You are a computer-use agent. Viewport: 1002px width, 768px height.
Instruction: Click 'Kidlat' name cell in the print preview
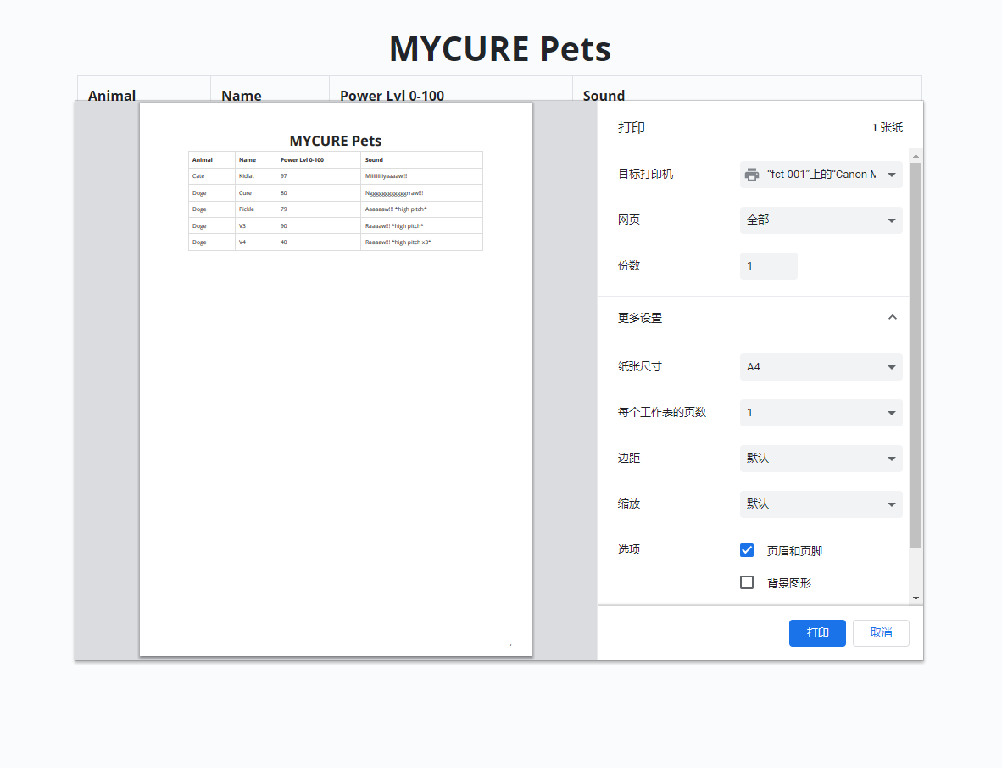[247, 176]
